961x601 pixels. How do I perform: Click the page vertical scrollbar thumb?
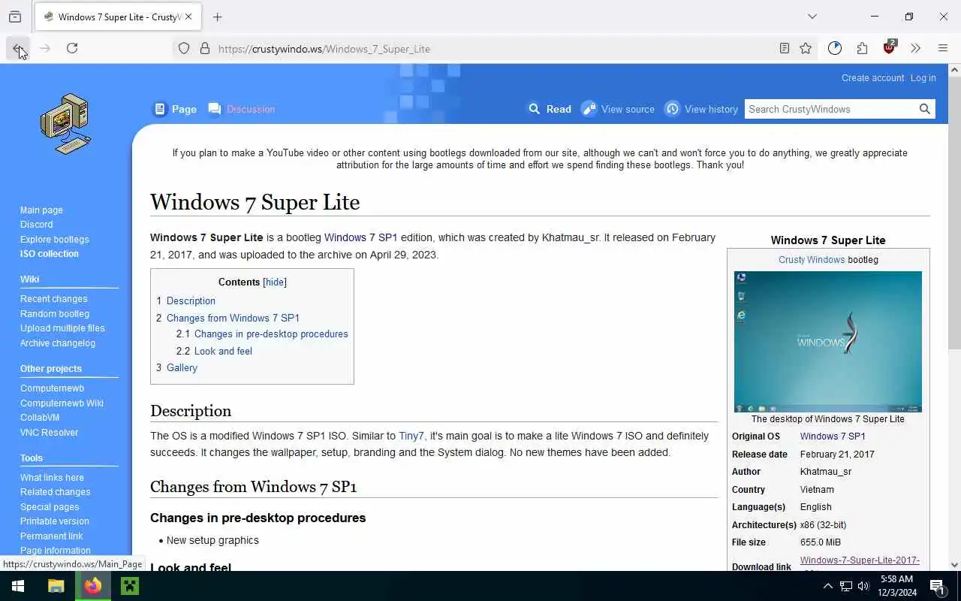pyautogui.click(x=954, y=214)
